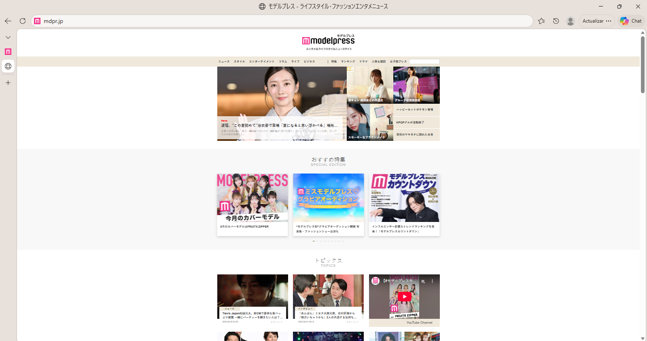Image resolution: width=647 pixels, height=341 pixels.
Task: Open the ドラマ menu item
Action: pos(363,62)
